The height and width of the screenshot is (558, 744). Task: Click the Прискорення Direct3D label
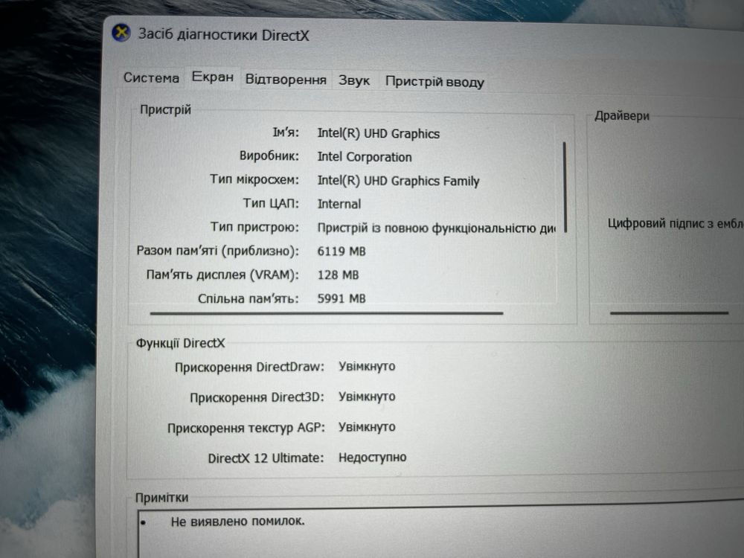coord(257,397)
